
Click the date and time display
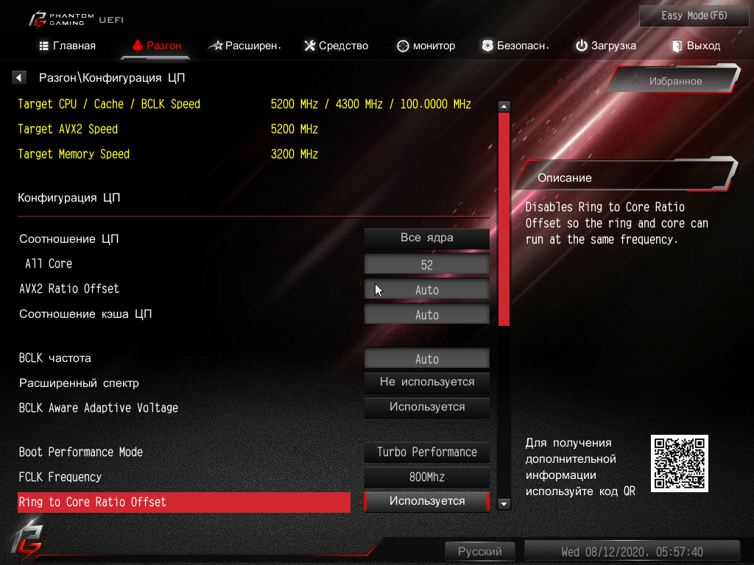[632, 552]
